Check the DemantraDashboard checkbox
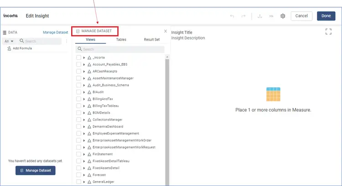 pos(78,127)
